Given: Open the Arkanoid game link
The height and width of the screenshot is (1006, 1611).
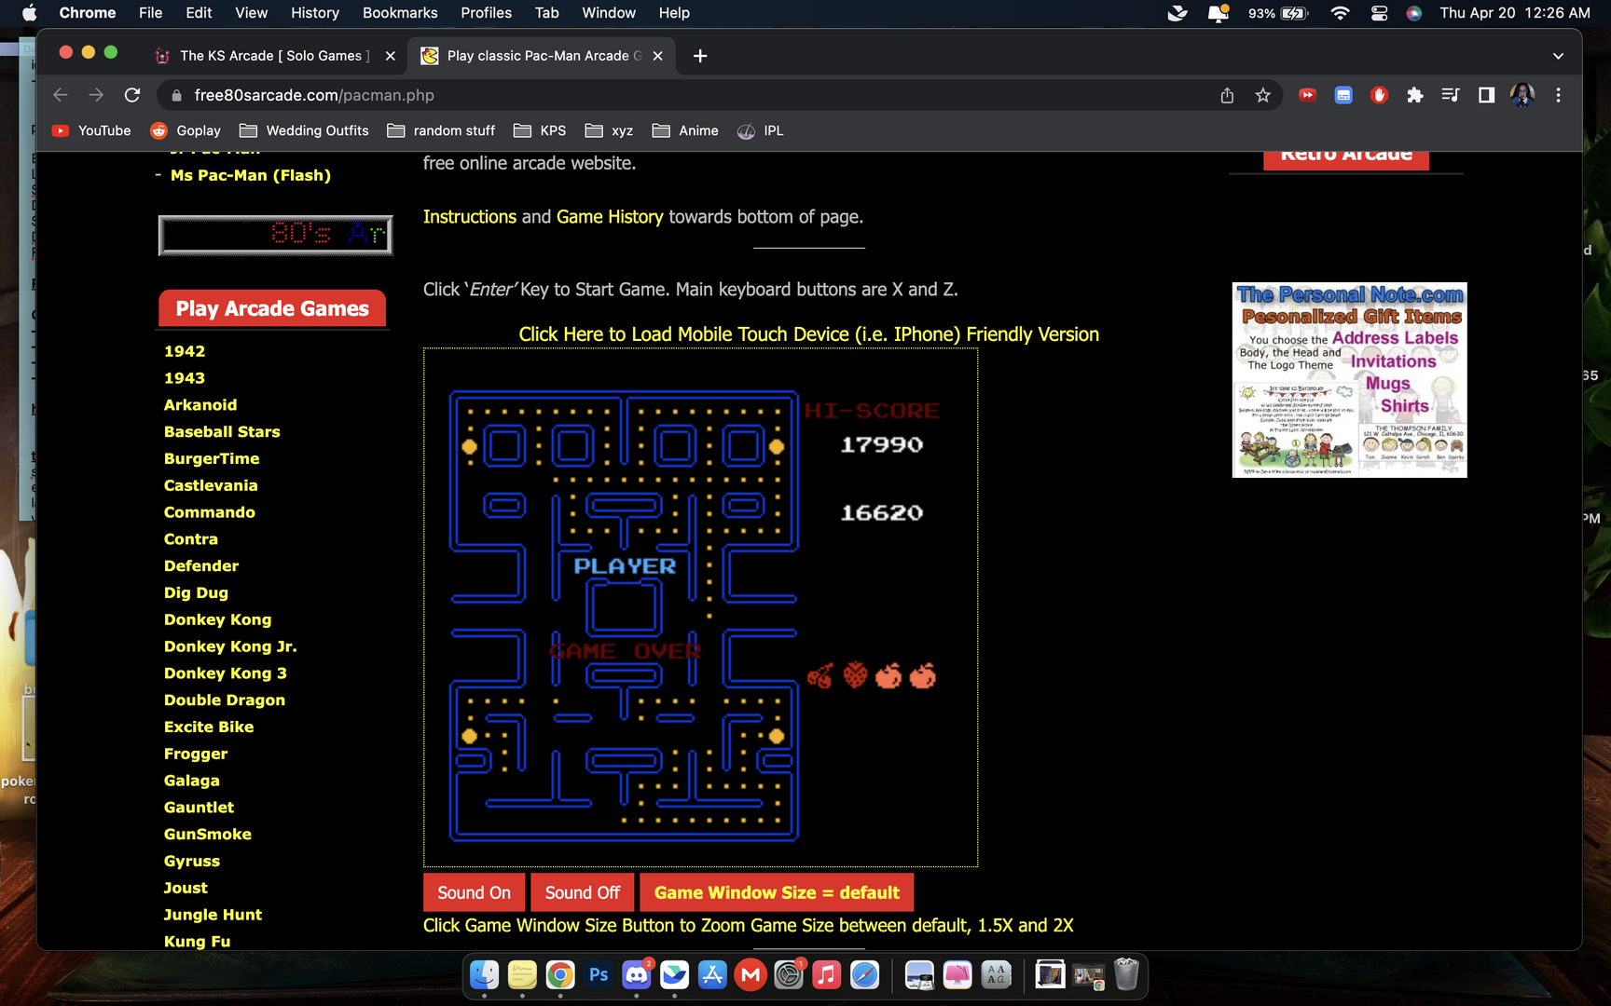Looking at the screenshot, I should [x=200, y=405].
